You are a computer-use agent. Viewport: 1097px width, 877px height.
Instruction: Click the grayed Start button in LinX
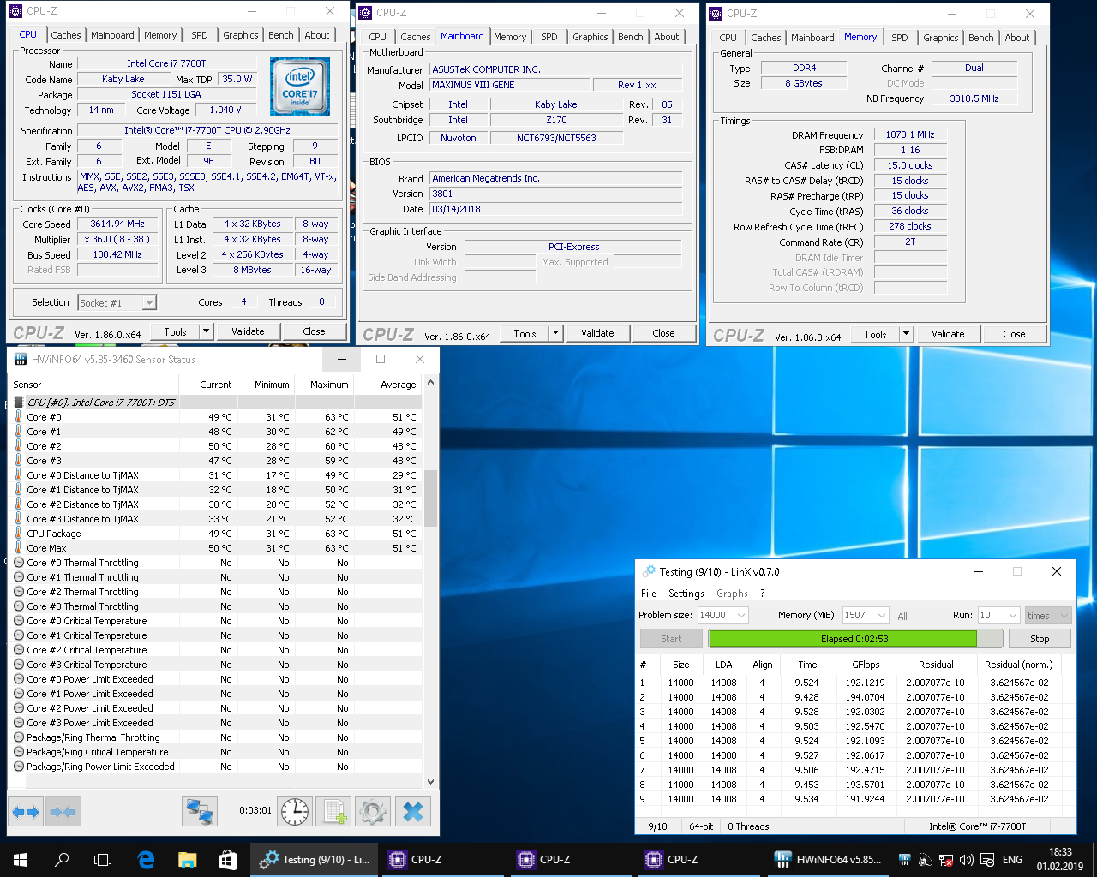(671, 639)
